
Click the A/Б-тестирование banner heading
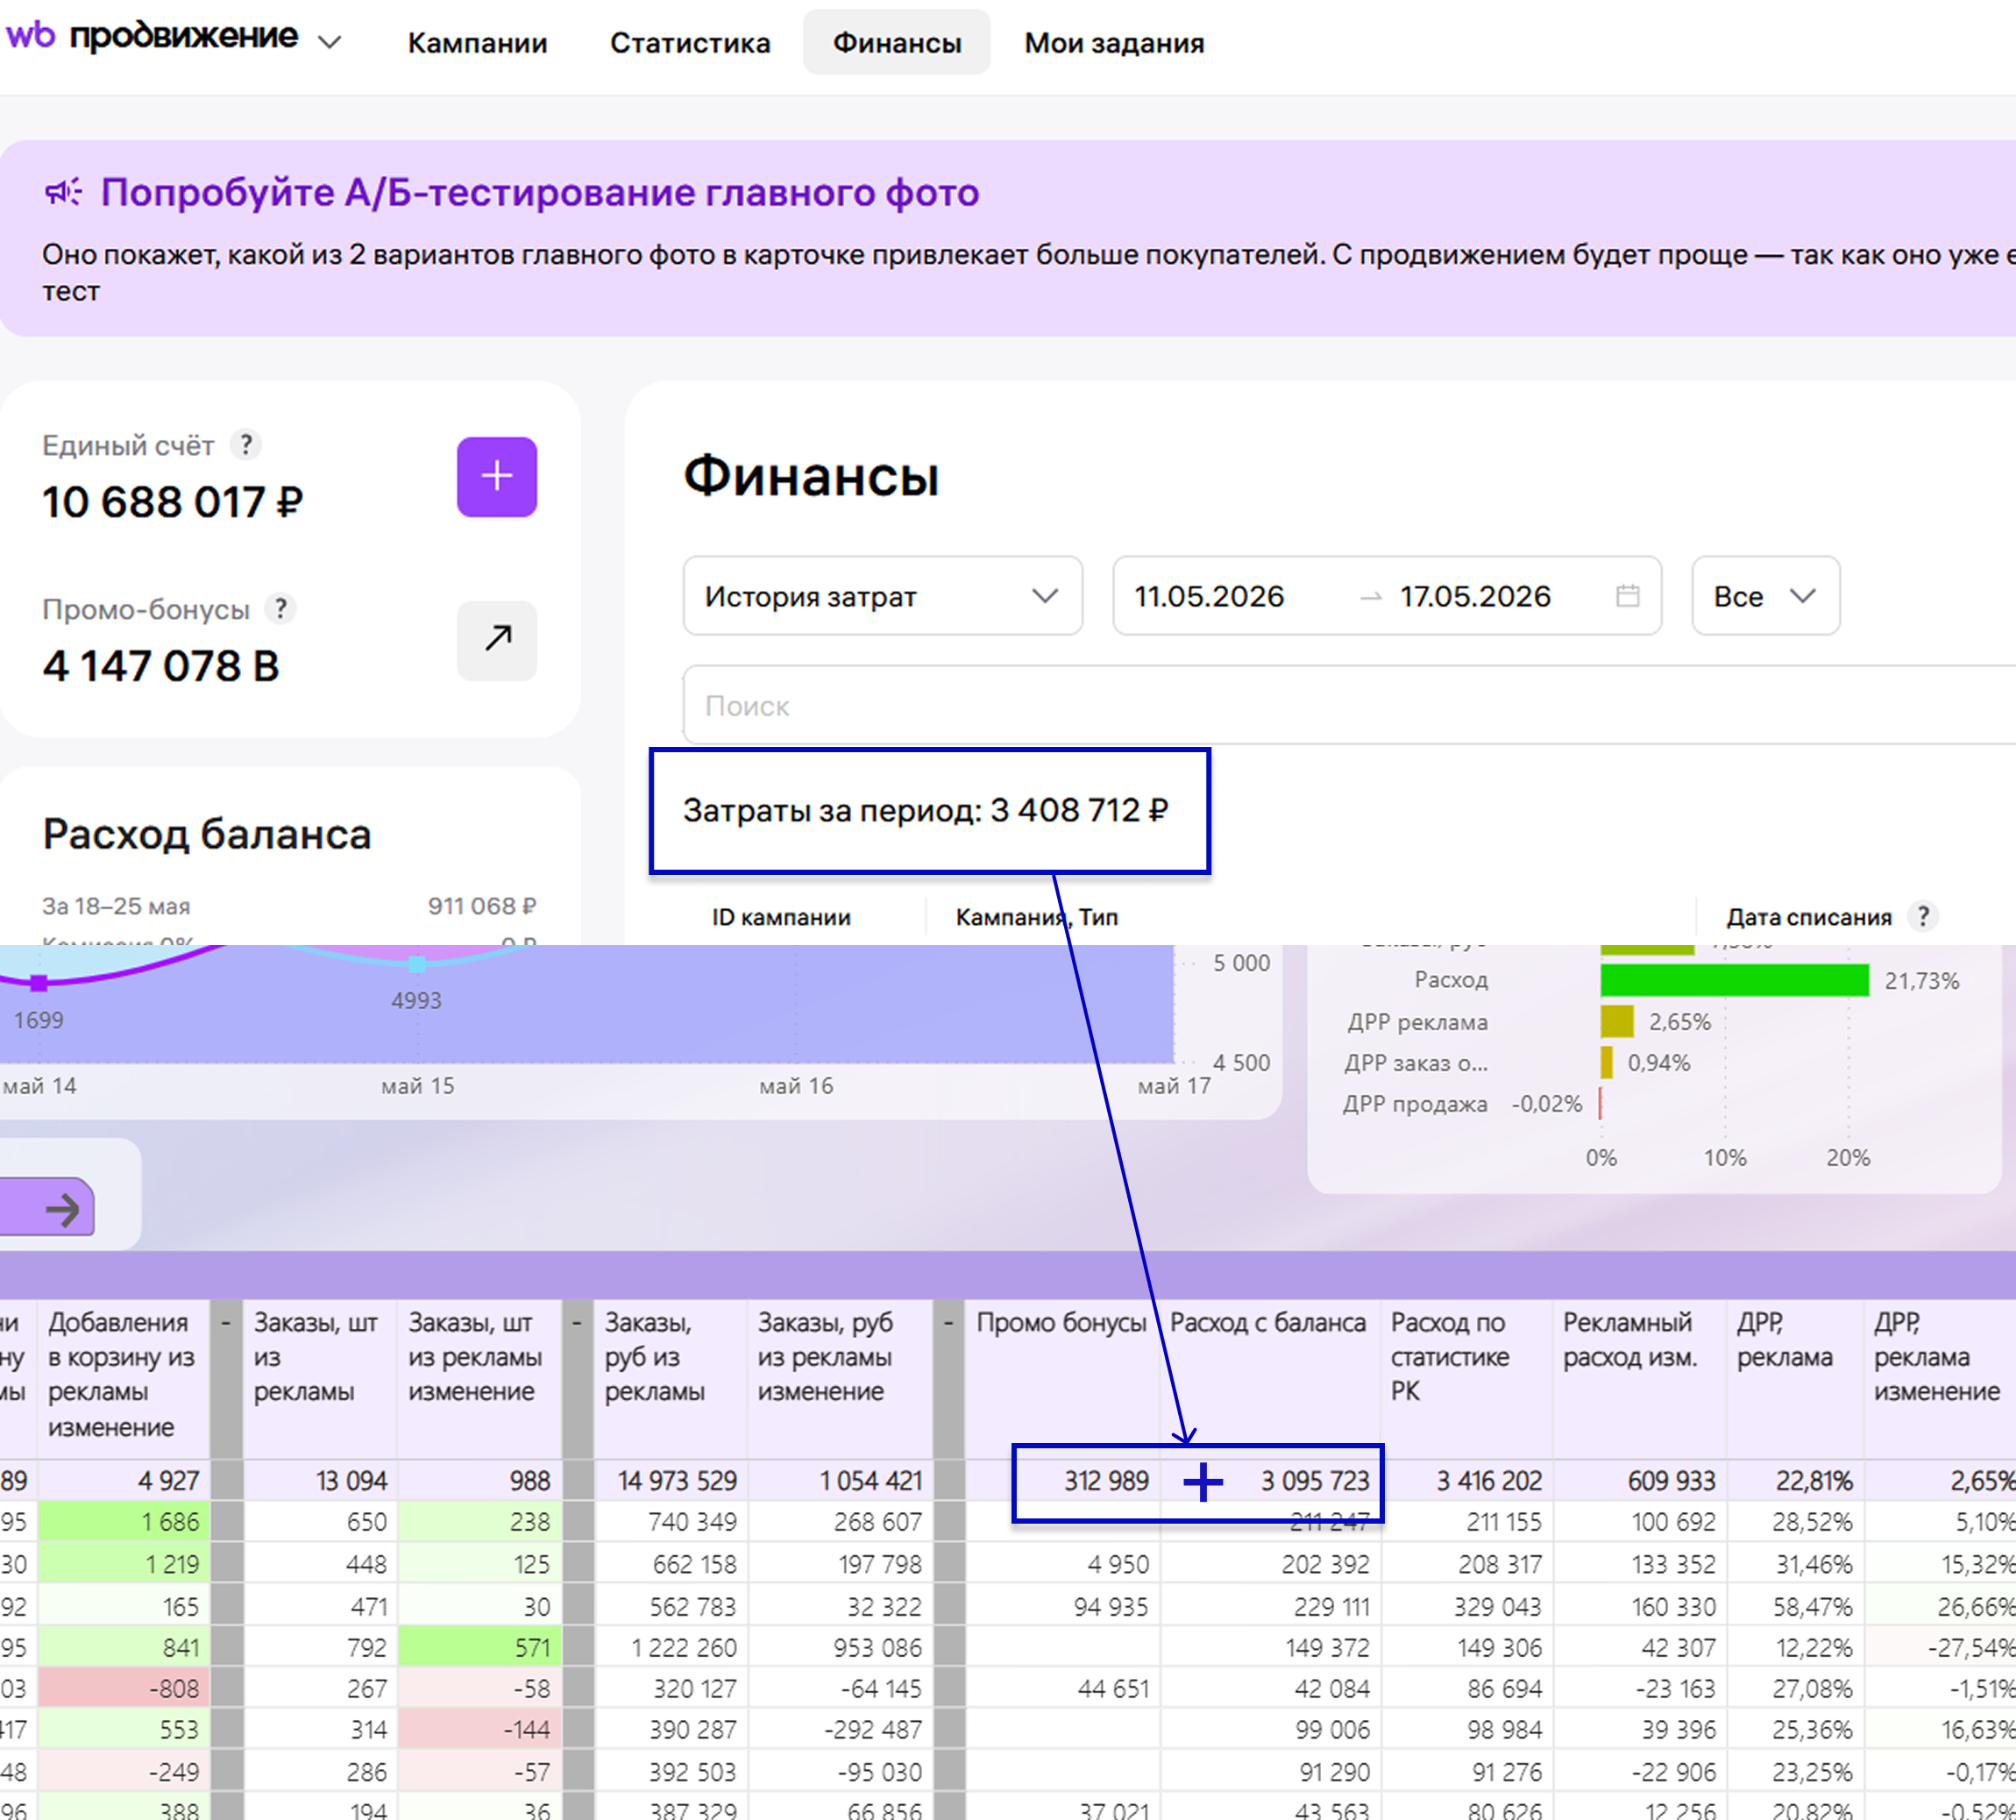pyautogui.click(x=540, y=192)
